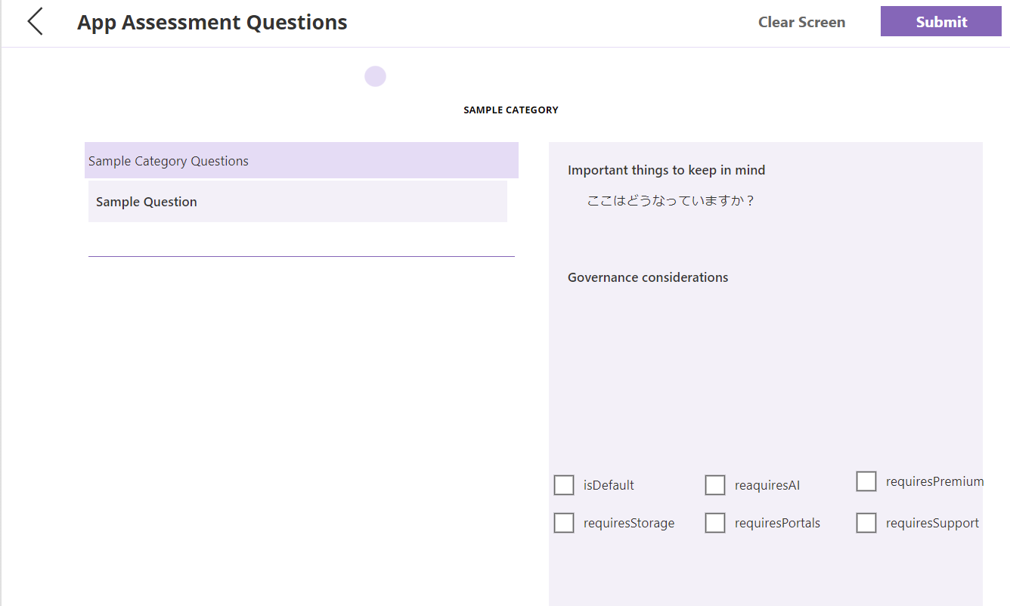Click the Submit button
Screen dimensions: 1010x606
coord(941,22)
